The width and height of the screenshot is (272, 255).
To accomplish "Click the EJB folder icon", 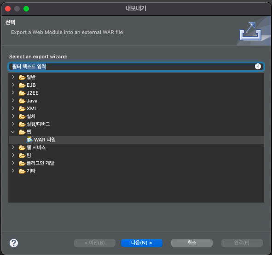I will coord(22,85).
